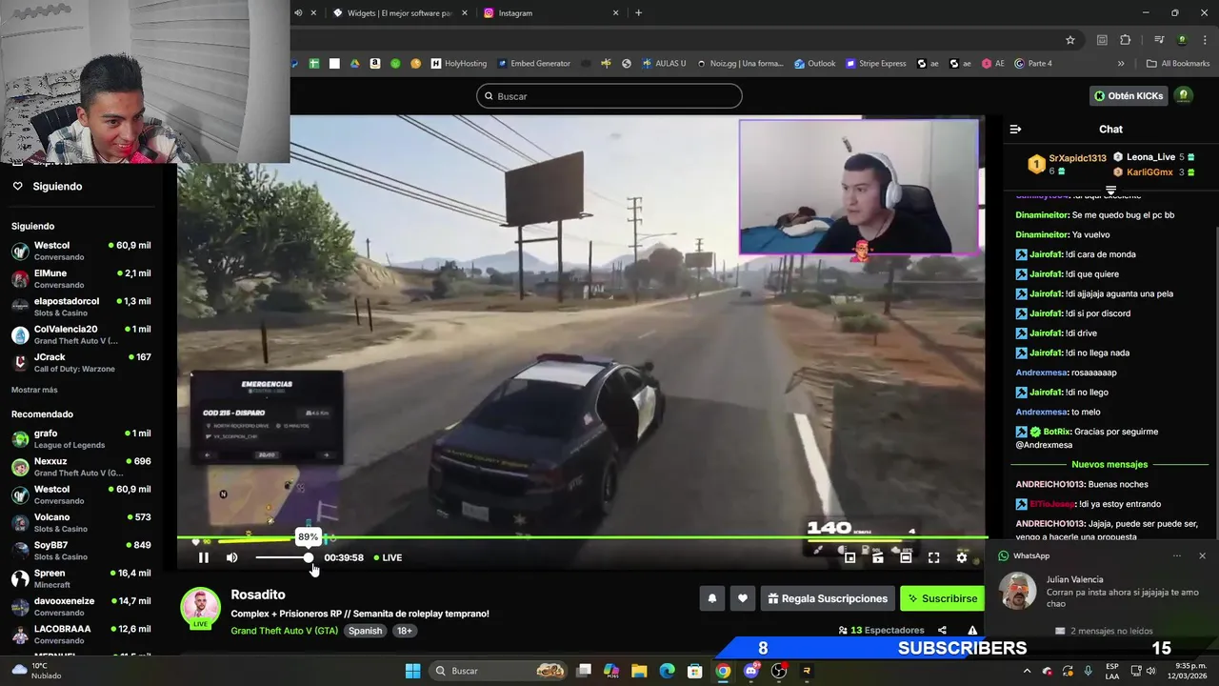Image resolution: width=1219 pixels, height=686 pixels.
Task: Enter fullscreen mode in the video player
Action: (x=933, y=557)
